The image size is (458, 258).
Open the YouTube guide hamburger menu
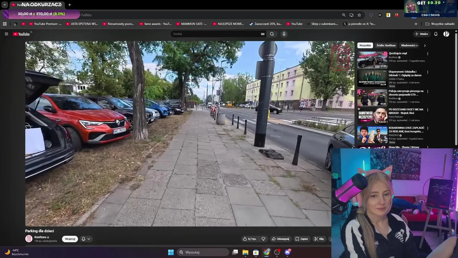[x=6, y=34]
